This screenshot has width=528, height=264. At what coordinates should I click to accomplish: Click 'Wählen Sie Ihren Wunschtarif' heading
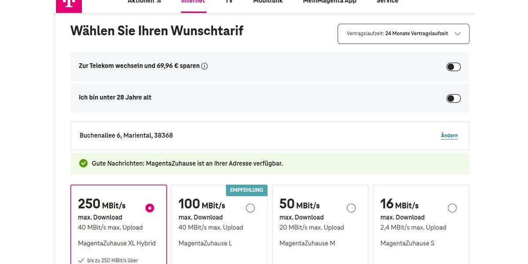click(157, 31)
